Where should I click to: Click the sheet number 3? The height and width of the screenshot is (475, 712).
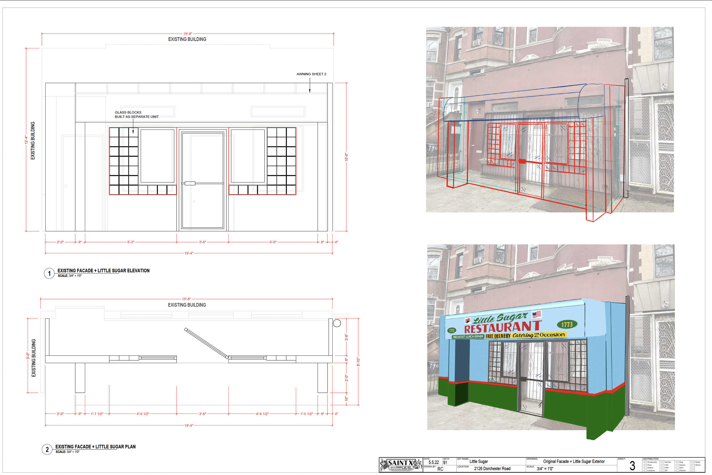(x=632, y=466)
